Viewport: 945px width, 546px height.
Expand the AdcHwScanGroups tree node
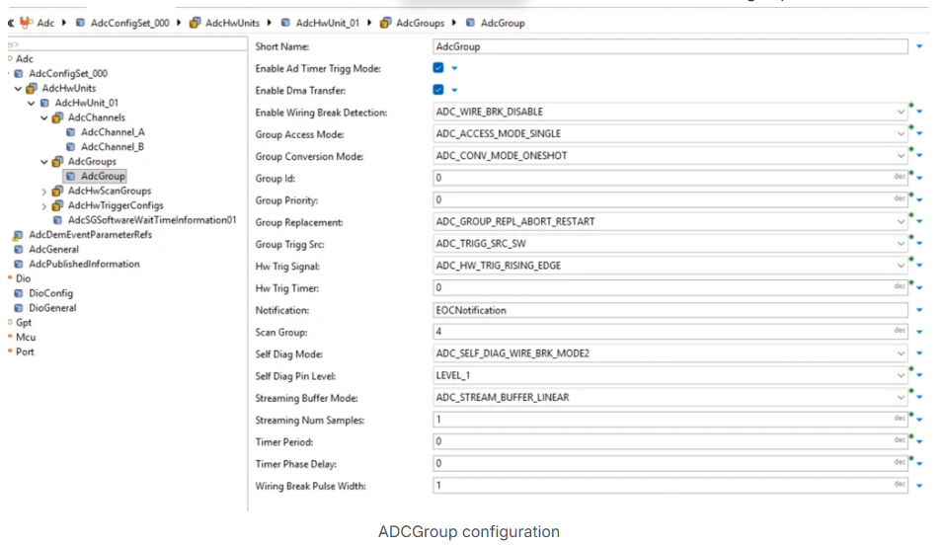coord(44,192)
